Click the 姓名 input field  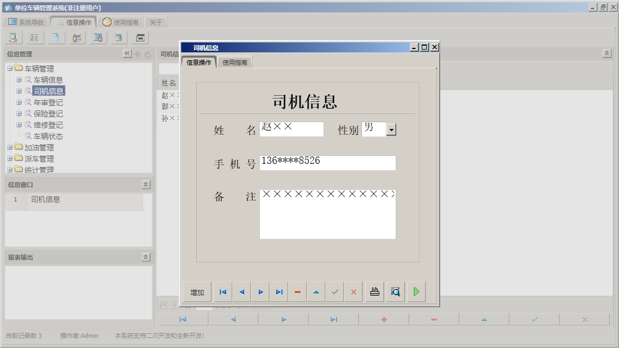(x=291, y=130)
